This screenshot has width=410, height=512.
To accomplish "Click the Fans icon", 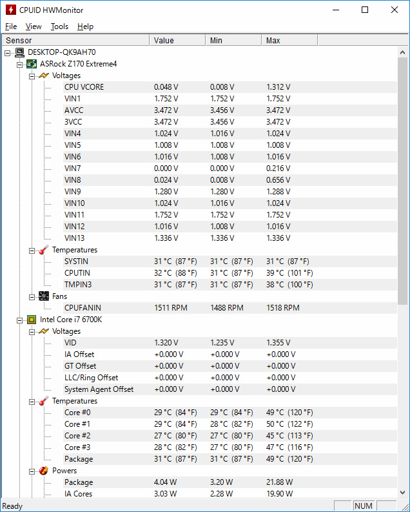I will [x=44, y=296].
